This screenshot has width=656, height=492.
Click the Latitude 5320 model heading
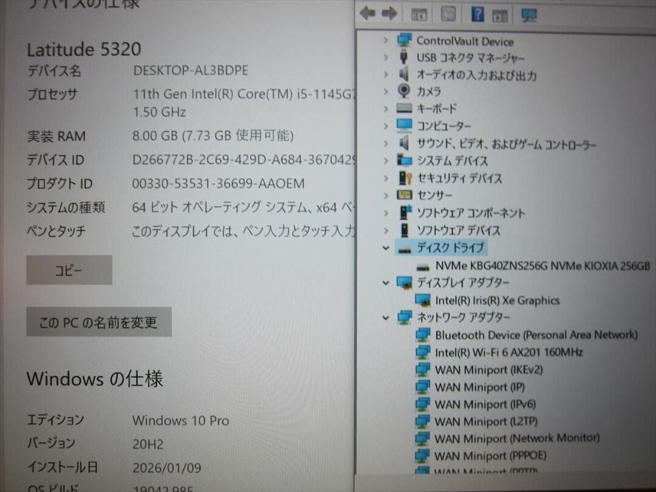coord(84,49)
